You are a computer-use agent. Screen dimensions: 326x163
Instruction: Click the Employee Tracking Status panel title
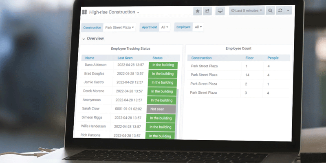tap(130, 48)
